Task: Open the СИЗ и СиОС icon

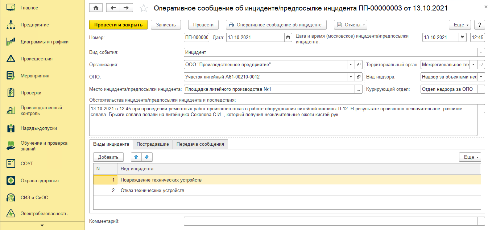Action: (11, 197)
